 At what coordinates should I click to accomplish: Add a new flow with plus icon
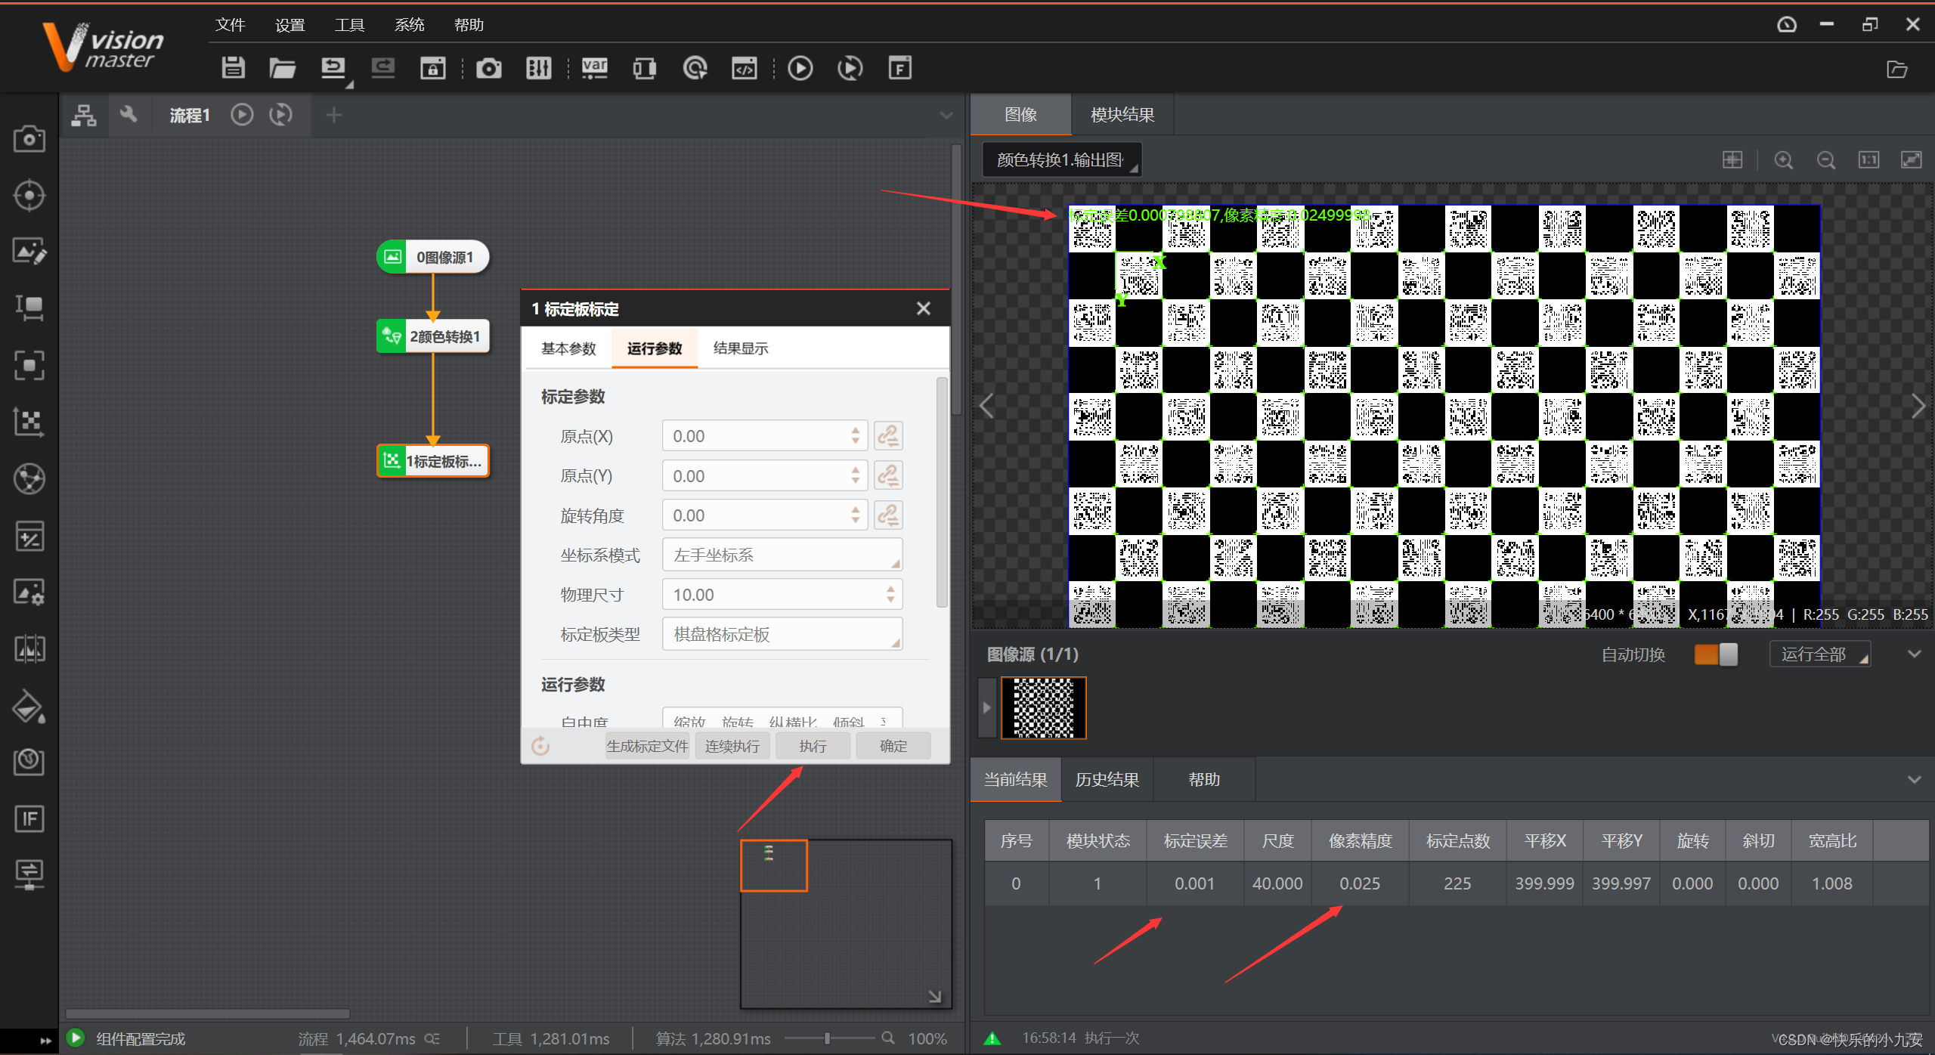click(x=333, y=115)
